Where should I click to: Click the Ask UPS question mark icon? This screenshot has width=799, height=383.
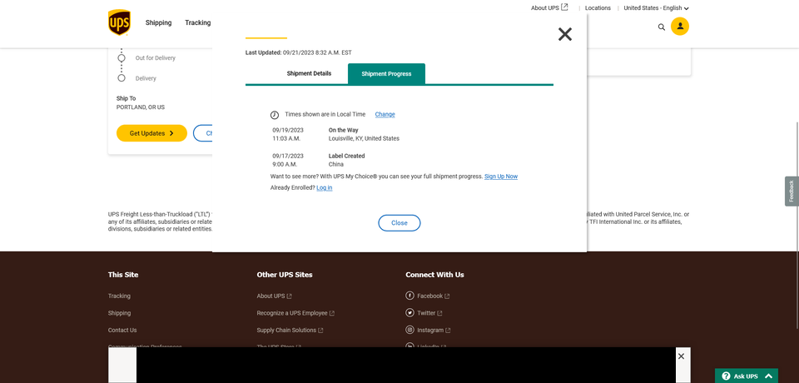point(726,376)
